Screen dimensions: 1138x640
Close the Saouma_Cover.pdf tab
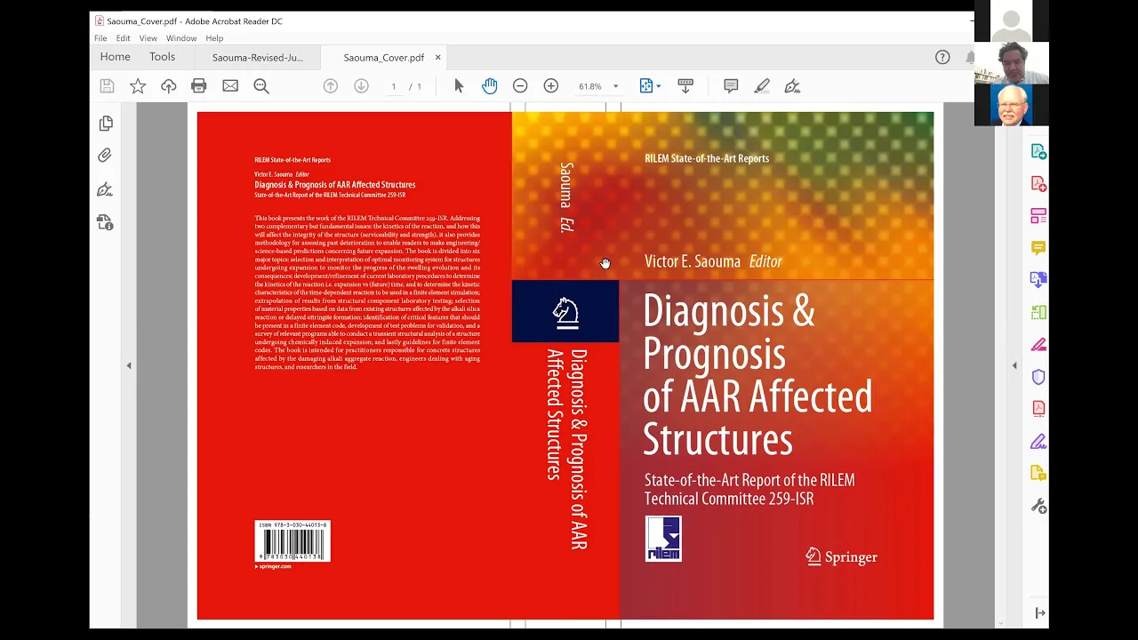coord(437,58)
